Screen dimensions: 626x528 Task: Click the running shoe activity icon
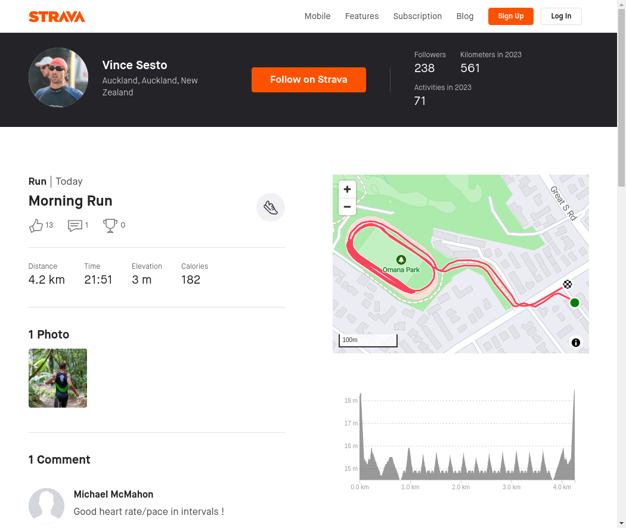pos(271,207)
